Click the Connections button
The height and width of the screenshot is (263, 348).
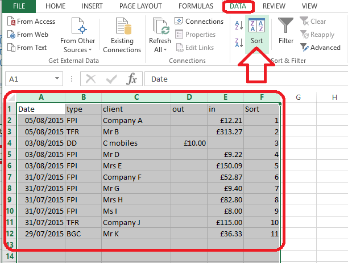(200, 22)
